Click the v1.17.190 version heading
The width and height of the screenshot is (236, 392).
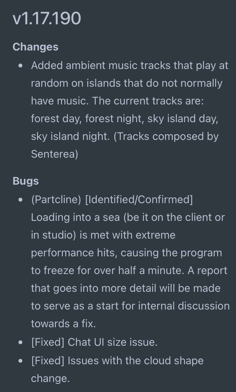coord(47,18)
